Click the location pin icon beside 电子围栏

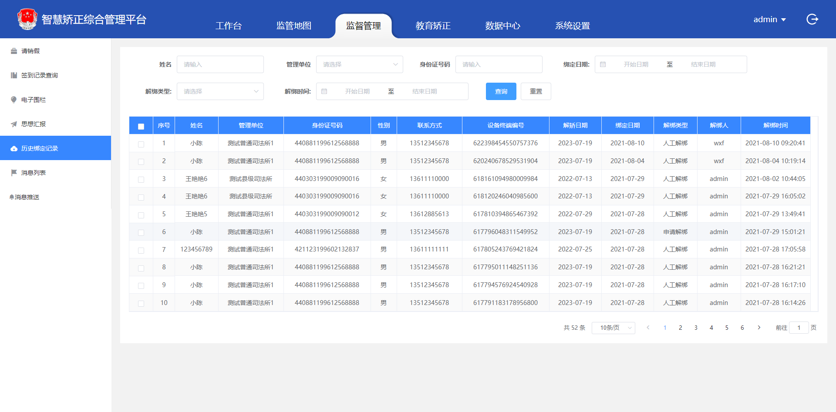tap(14, 100)
